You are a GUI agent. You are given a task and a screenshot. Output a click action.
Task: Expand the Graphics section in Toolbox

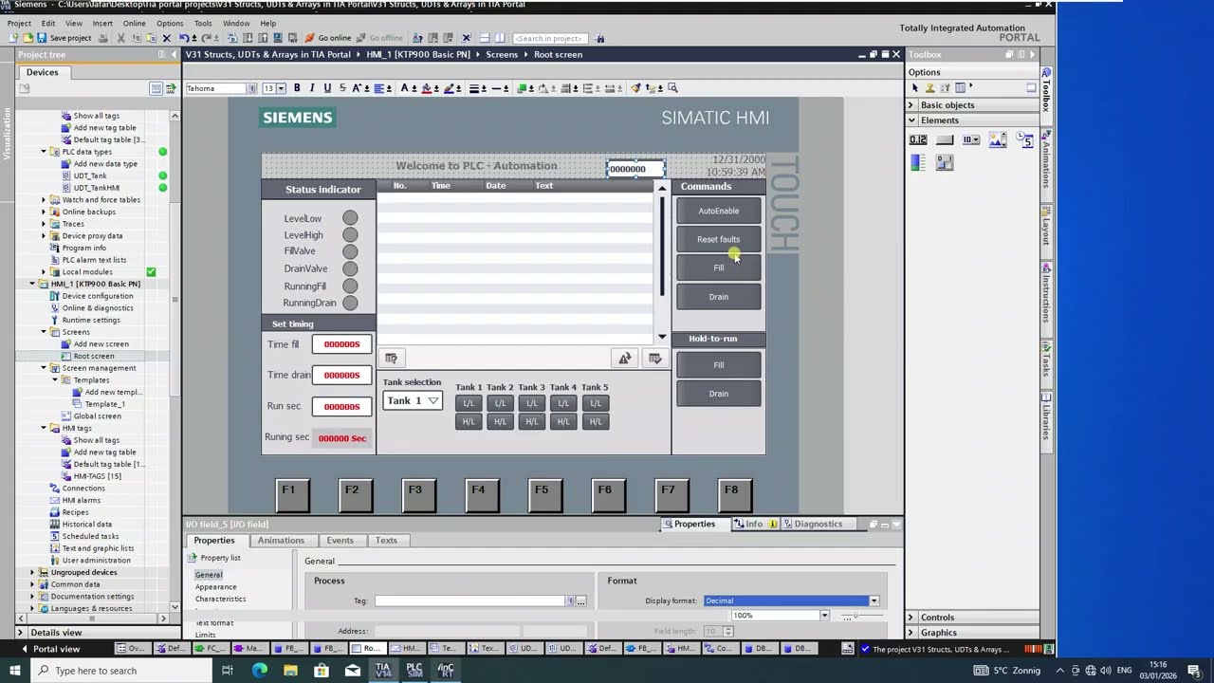coord(911,633)
